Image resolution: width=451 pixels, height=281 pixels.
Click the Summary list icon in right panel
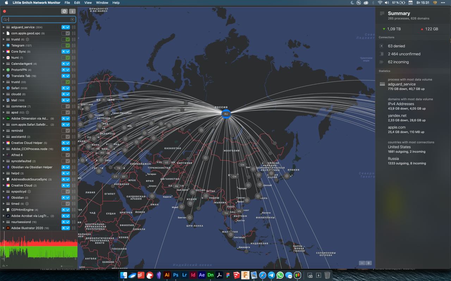click(382, 13)
